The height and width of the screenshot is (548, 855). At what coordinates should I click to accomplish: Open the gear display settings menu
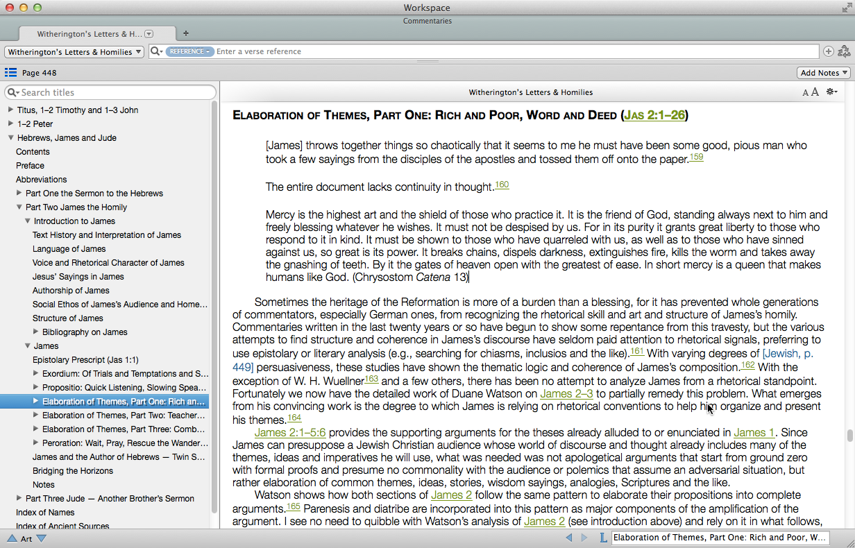tap(831, 92)
